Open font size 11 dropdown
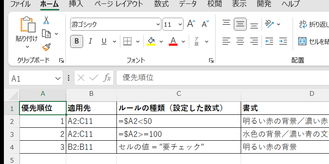The image size is (329, 164). tap(180, 24)
